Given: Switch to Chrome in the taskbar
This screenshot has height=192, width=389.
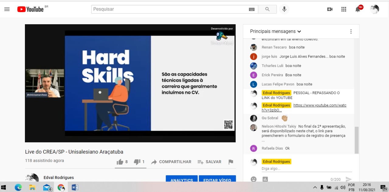Looking at the screenshot, I should tap(61, 187).
